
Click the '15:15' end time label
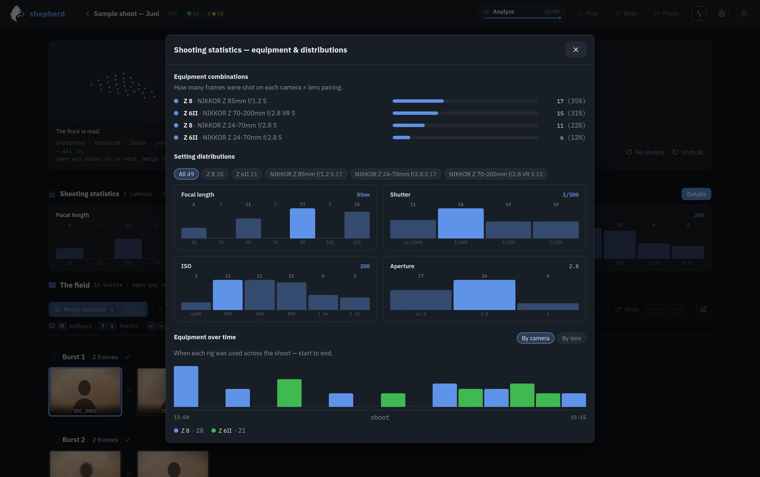(x=578, y=417)
